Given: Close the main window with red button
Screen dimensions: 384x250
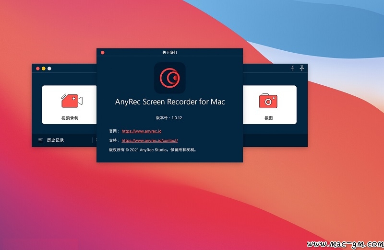Looking at the screenshot, I should (38, 68).
